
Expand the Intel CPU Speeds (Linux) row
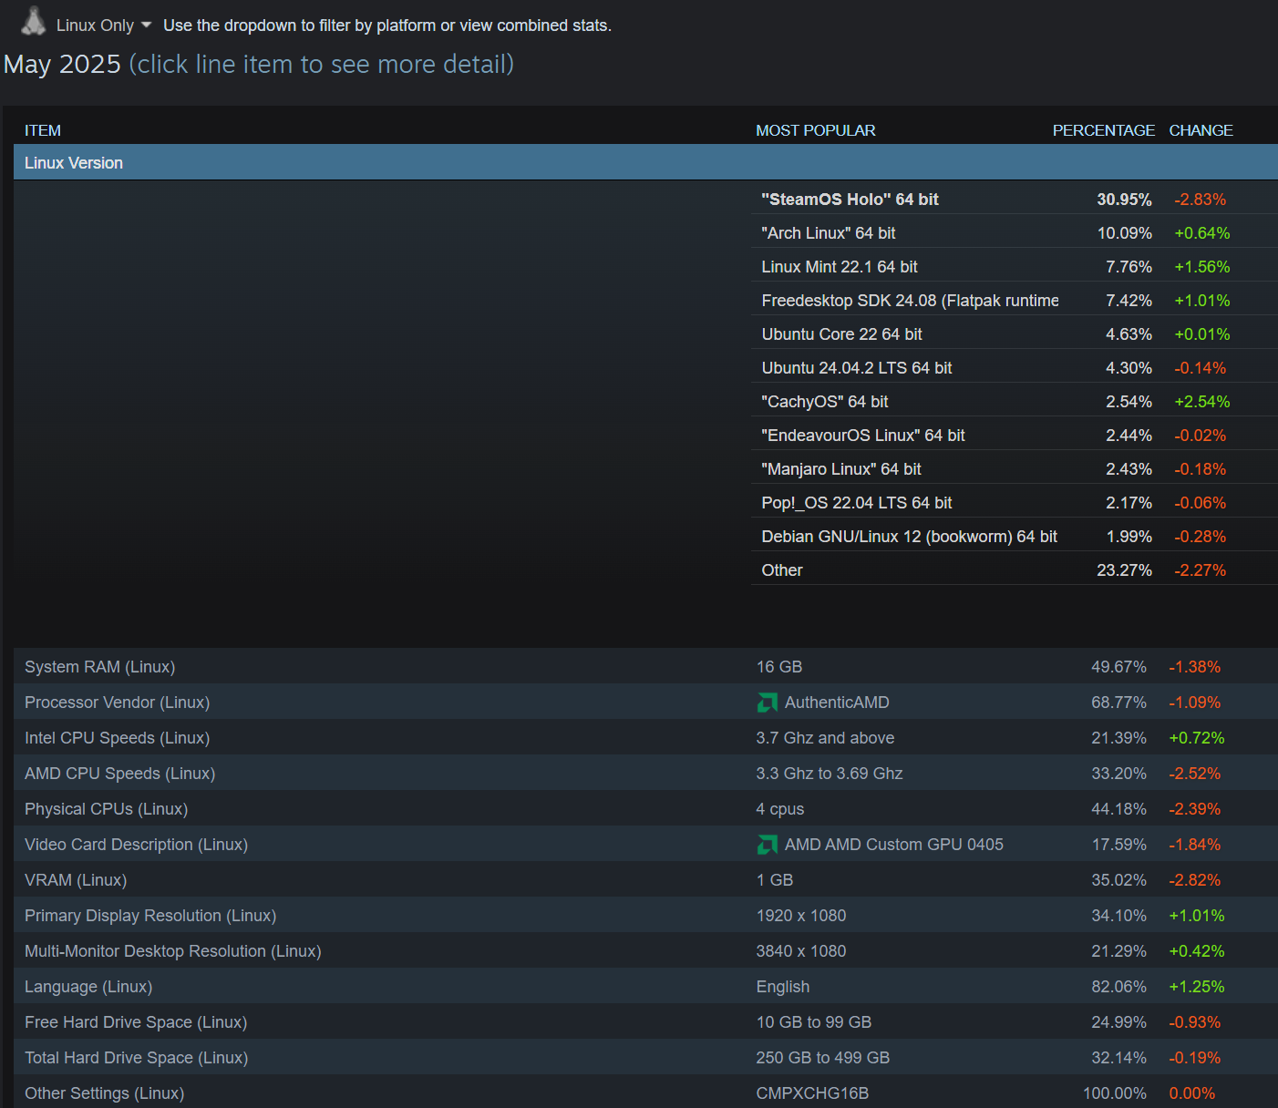(645, 737)
